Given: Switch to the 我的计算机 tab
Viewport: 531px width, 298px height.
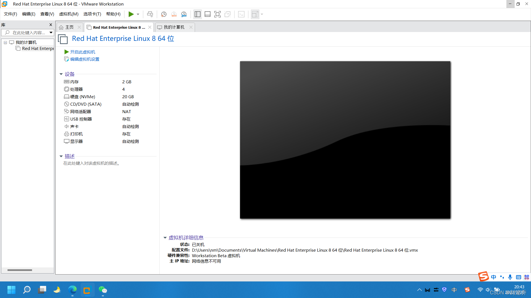Looking at the screenshot, I should pos(174,27).
